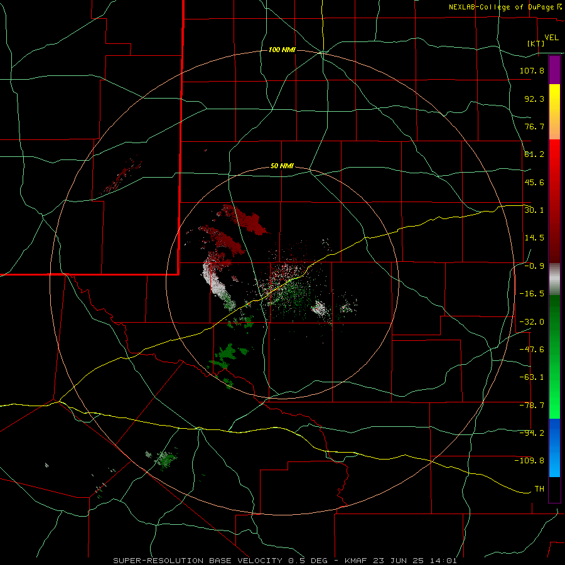Image resolution: width=565 pixels, height=565 pixels.
Task: Click the 61.2 velocity scale value
Action: [x=534, y=154]
